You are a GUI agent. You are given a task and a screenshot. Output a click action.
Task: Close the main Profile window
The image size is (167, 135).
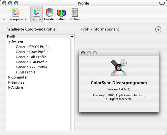coord(4,3)
